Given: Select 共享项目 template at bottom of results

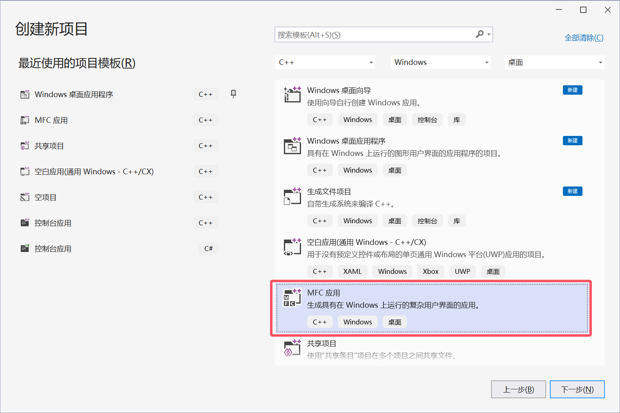Looking at the screenshot, I should click(321, 343).
